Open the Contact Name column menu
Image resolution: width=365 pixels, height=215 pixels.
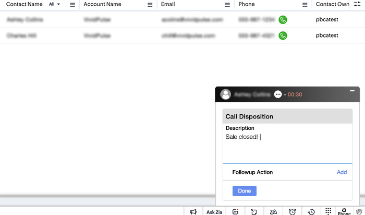coord(72,5)
